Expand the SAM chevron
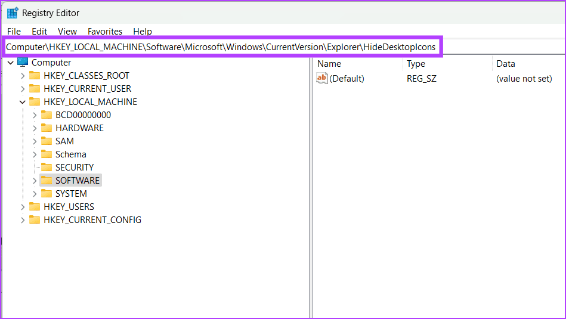 pos(35,141)
